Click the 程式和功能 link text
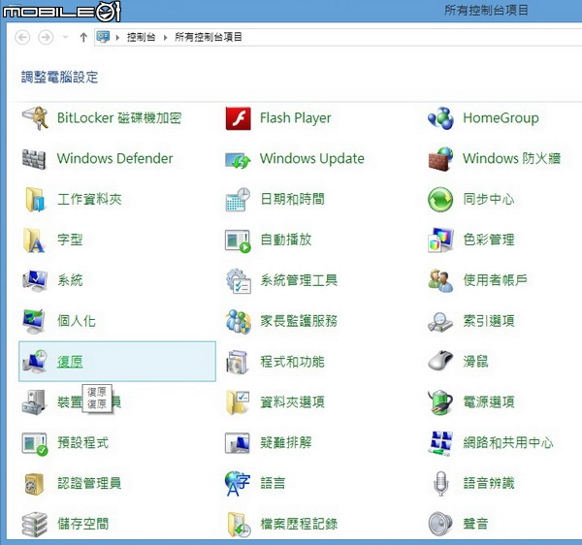This screenshot has width=582, height=545. (293, 362)
